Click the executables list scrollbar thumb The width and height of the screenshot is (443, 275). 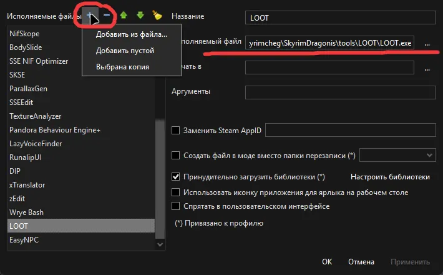tap(160, 179)
